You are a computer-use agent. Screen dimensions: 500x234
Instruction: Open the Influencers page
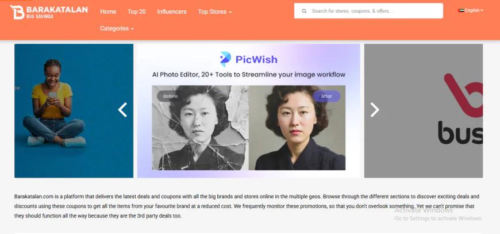pyautogui.click(x=172, y=12)
